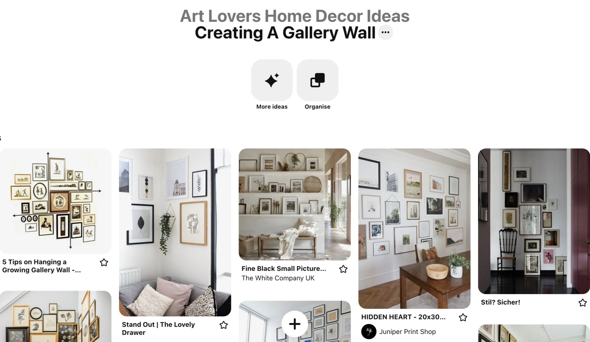Open corner sofa gallery wall image

[x=175, y=232]
